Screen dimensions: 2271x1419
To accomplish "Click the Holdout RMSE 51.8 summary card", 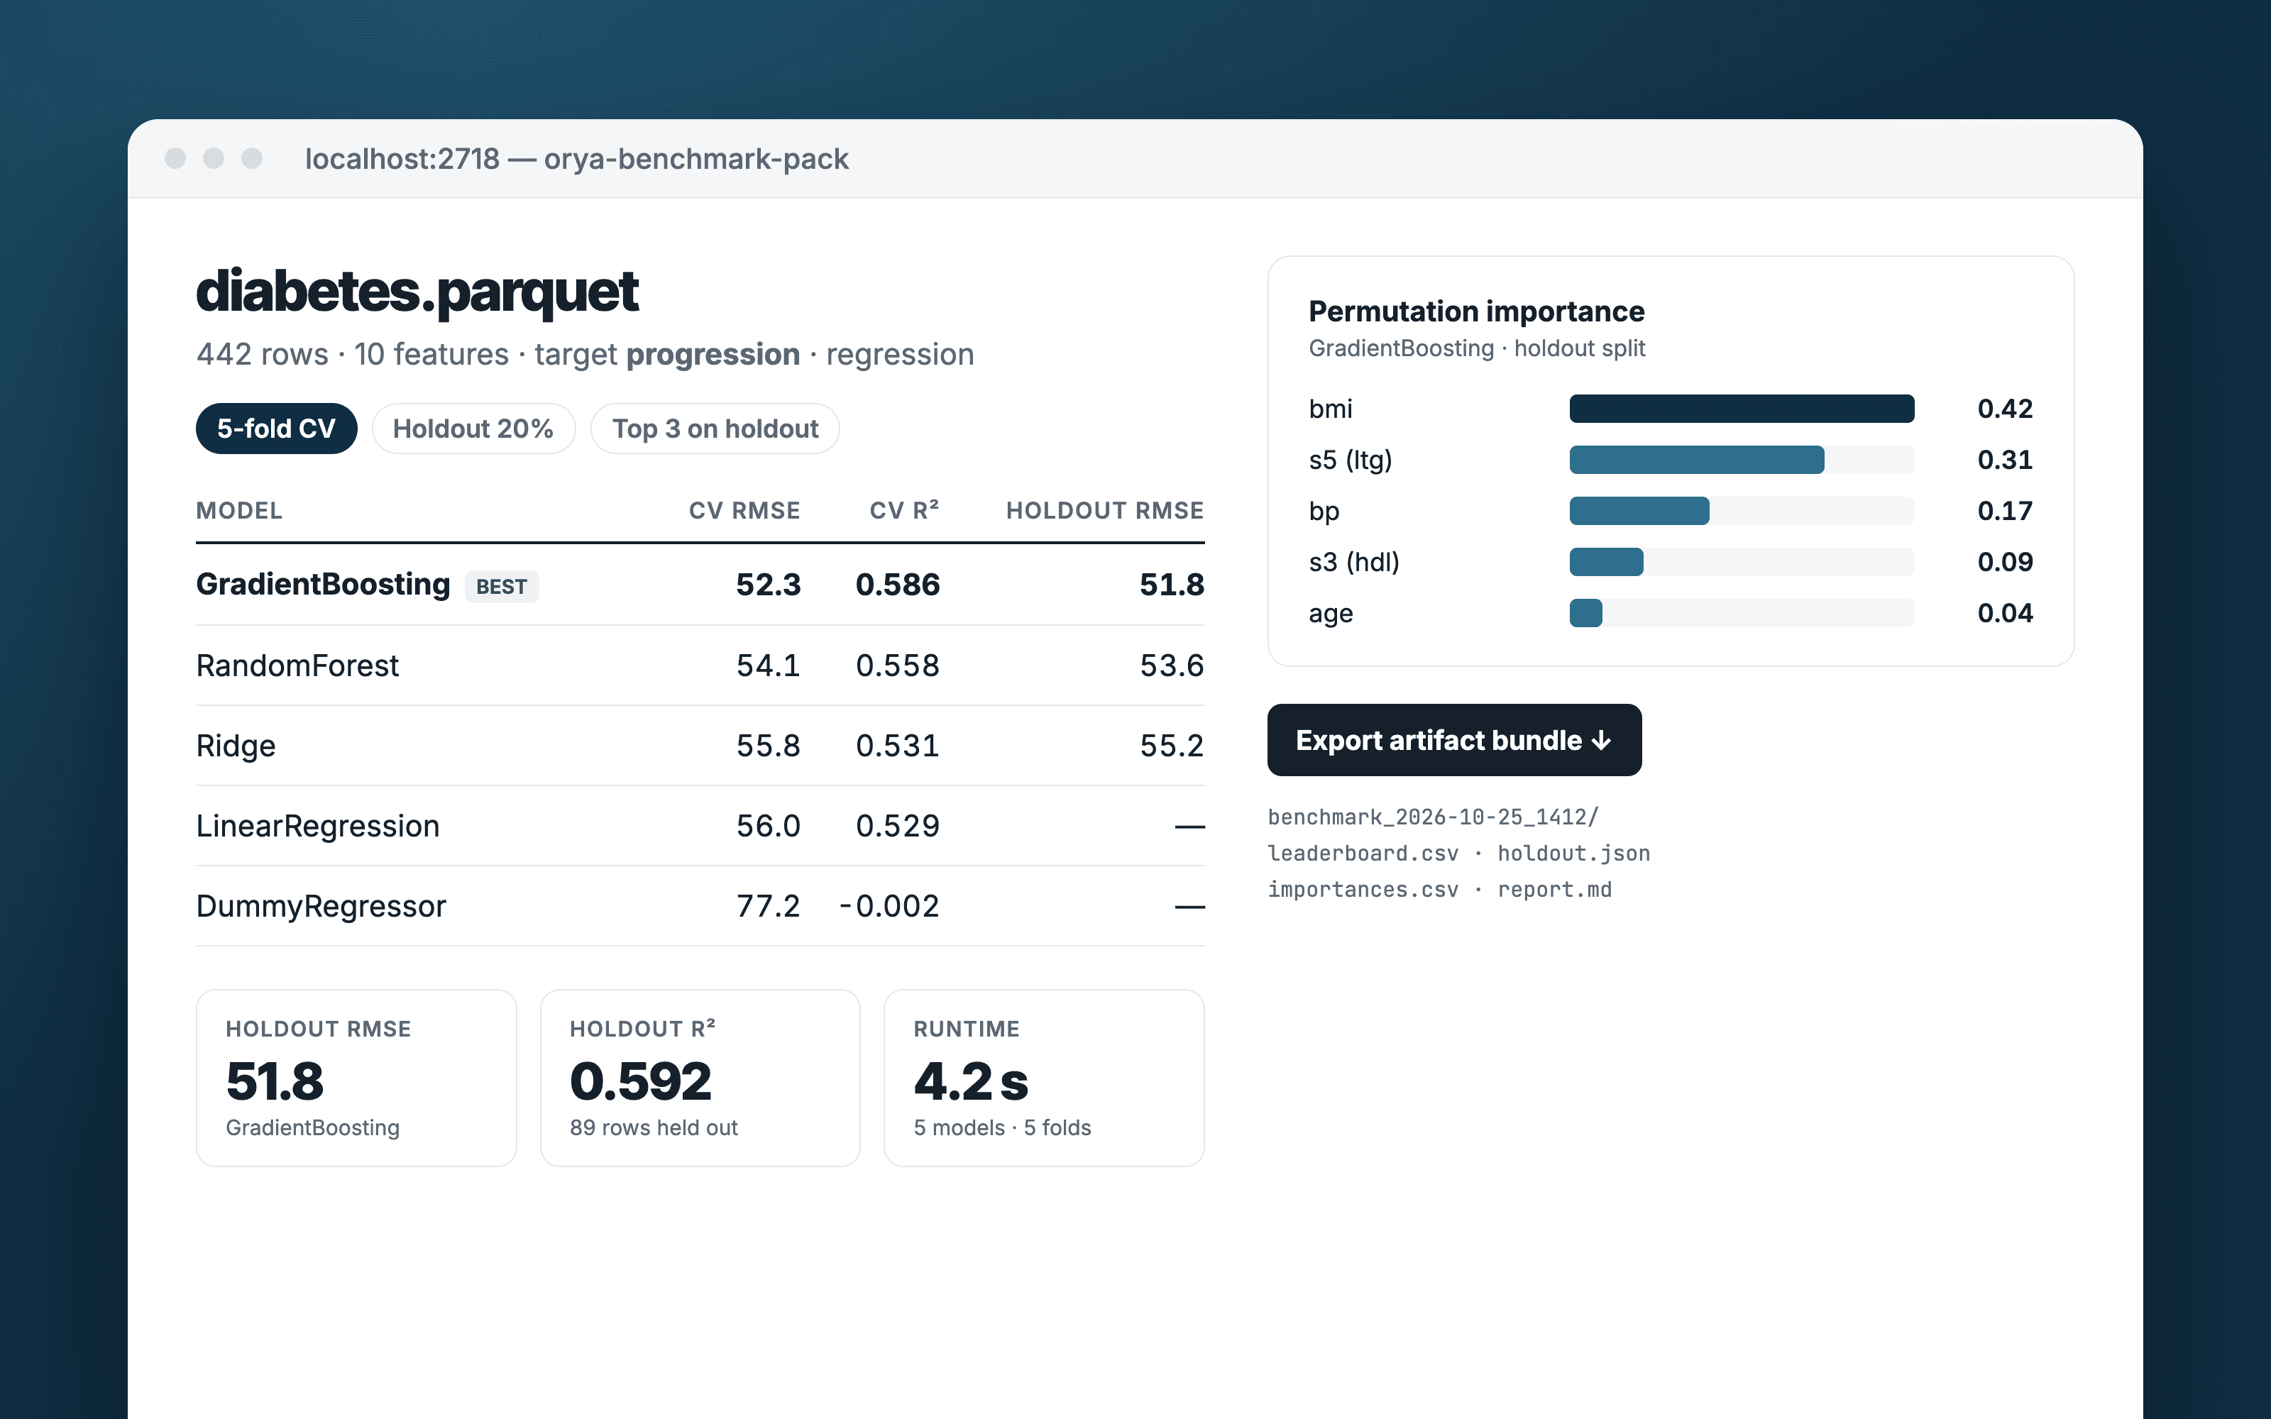I will [x=356, y=1078].
